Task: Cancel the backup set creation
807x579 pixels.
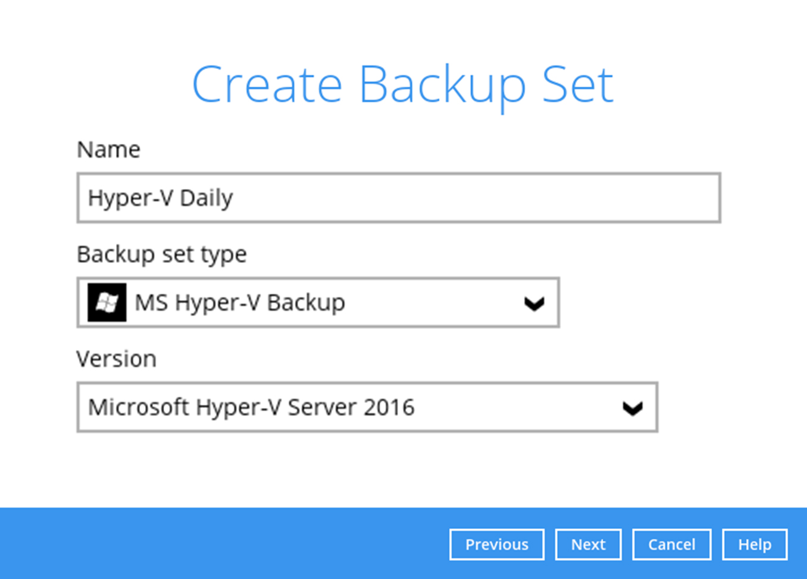Action: 672,544
